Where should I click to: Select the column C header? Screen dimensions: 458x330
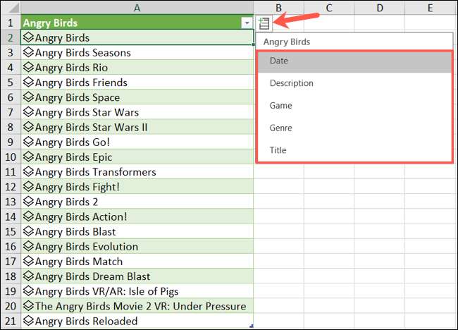pos(329,7)
